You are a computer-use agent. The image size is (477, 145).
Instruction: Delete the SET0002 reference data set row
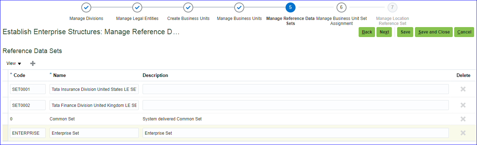tap(463, 105)
